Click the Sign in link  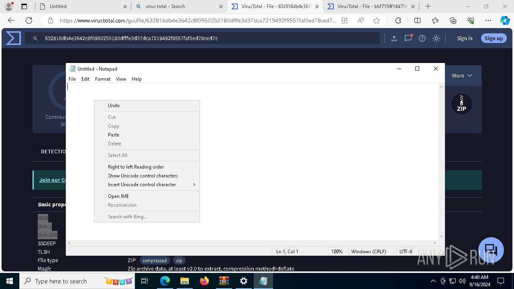point(465,38)
